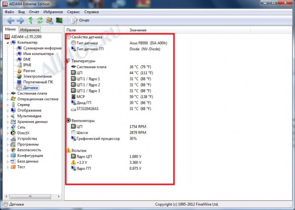The image size is (295, 210).
Task: Click the tree horizontal scrollbar left arrow
Action: (6, 196)
